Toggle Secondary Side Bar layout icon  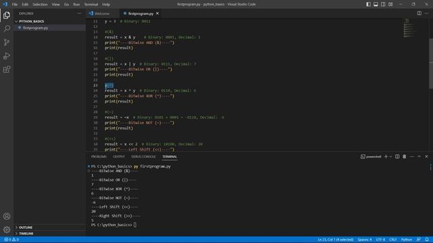[x=383, y=4]
